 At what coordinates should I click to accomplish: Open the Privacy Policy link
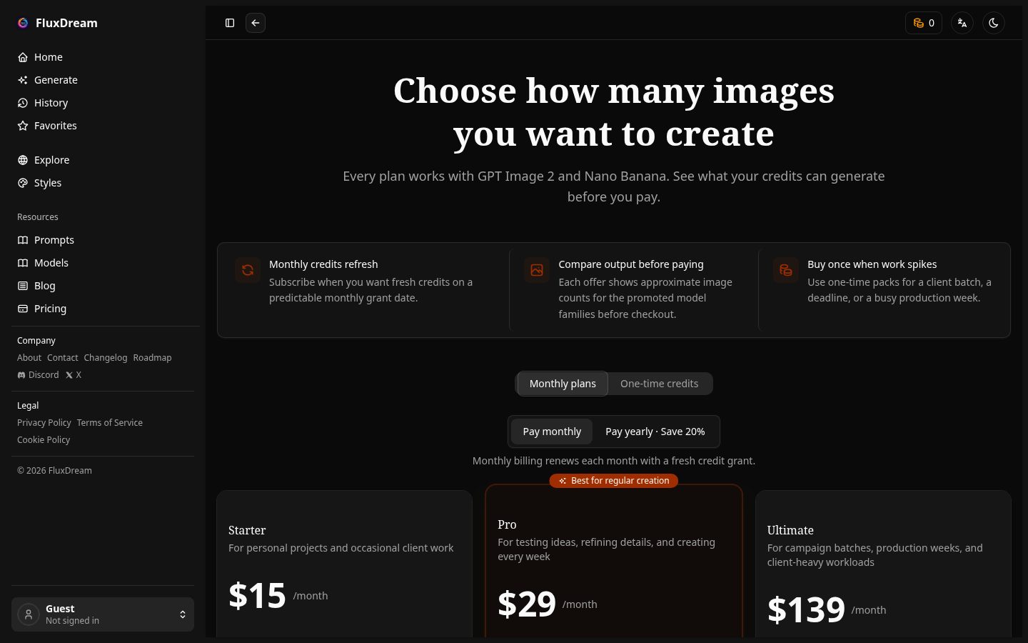coord(44,422)
